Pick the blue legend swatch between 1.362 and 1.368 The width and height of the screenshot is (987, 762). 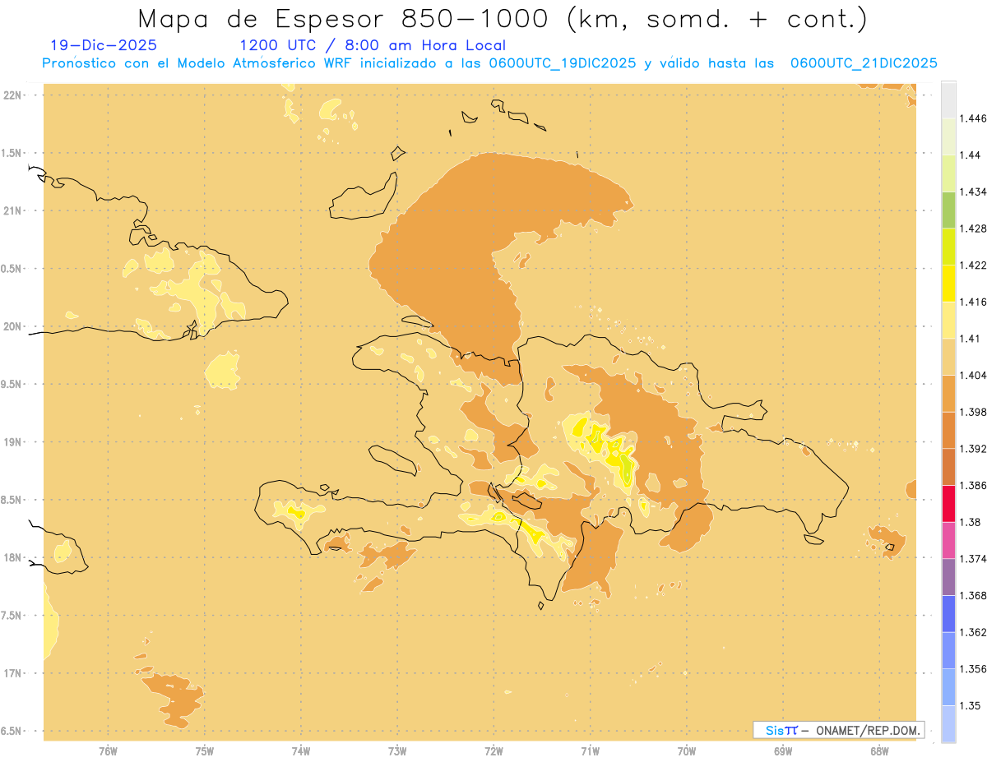(948, 614)
